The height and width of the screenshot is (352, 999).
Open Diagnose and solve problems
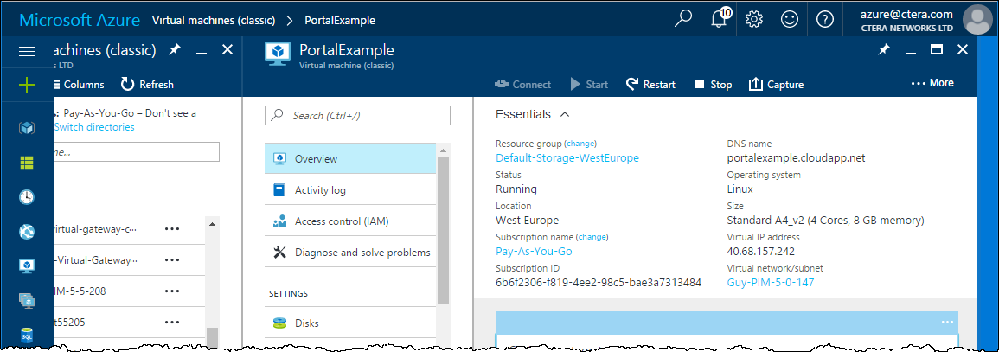[x=350, y=252]
